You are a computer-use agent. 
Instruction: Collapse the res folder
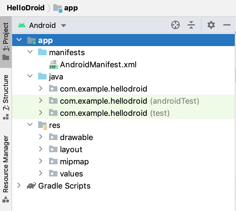click(30, 124)
